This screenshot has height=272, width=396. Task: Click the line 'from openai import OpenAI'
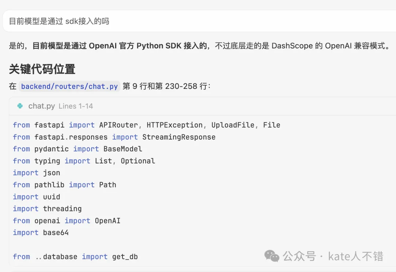pyautogui.click(x=67, y=220)
